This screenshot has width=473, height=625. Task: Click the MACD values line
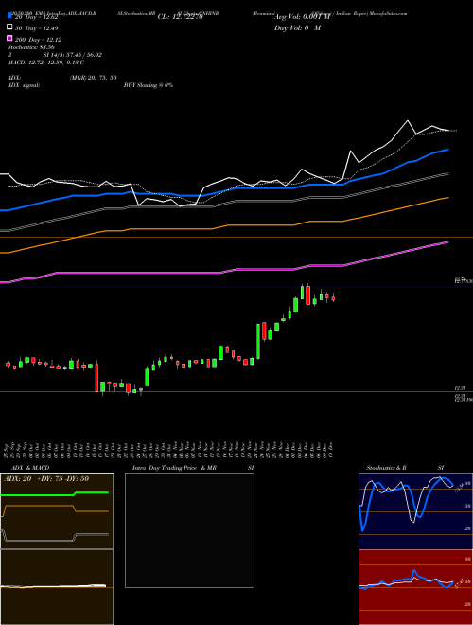[45, 62]
